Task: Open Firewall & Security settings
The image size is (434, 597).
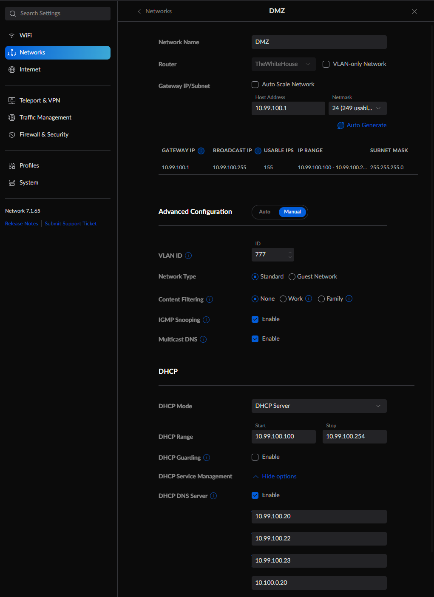Action: pyautogui.click(x=44, y=134)
